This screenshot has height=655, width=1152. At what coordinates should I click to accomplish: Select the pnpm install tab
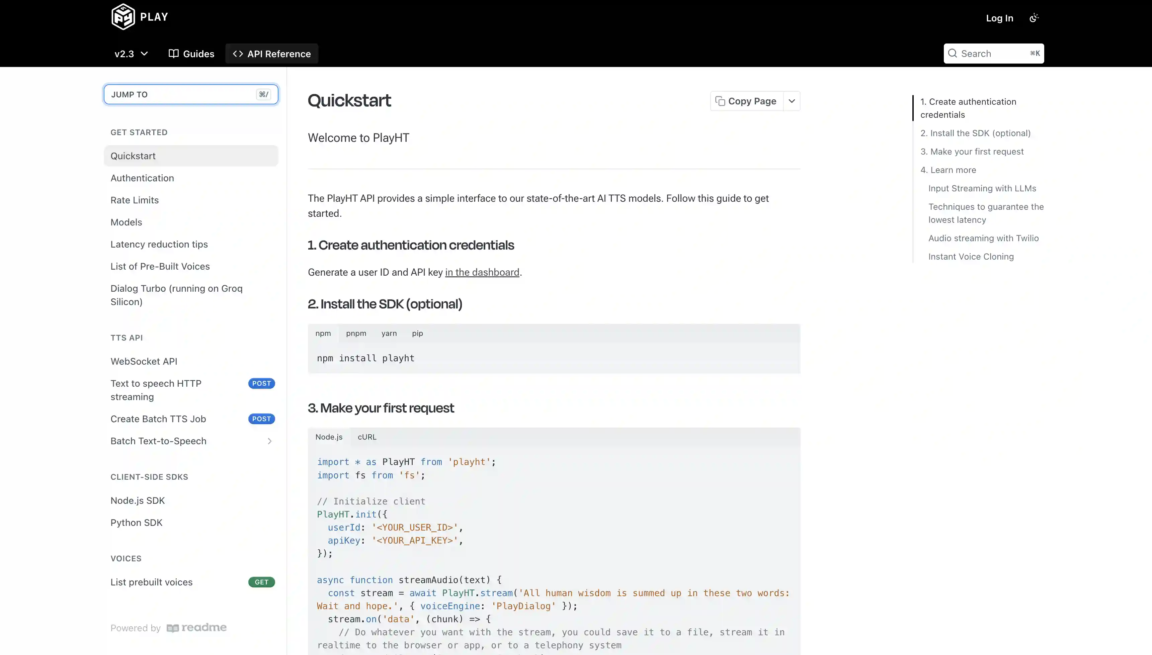tap(356, 333)
